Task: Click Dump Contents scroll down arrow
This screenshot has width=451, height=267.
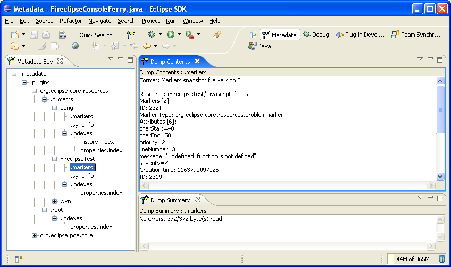Action: [x=440, y=176]
